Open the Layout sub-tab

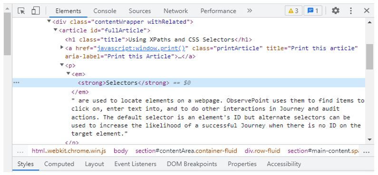(94, 164)
